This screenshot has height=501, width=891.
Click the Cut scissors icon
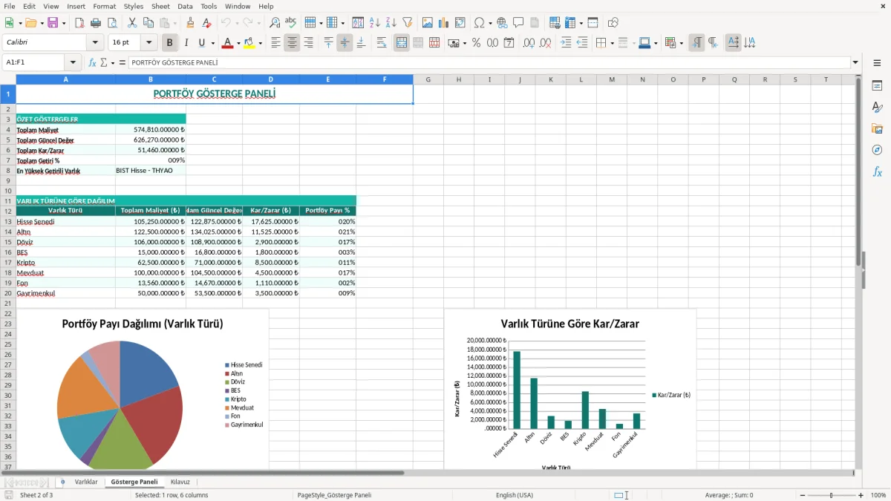[x=131, y=23]
